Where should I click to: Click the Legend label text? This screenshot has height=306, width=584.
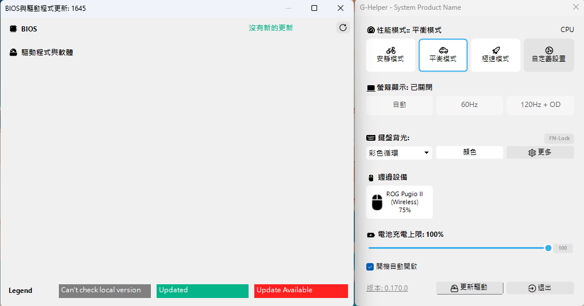tap(21, 291)
